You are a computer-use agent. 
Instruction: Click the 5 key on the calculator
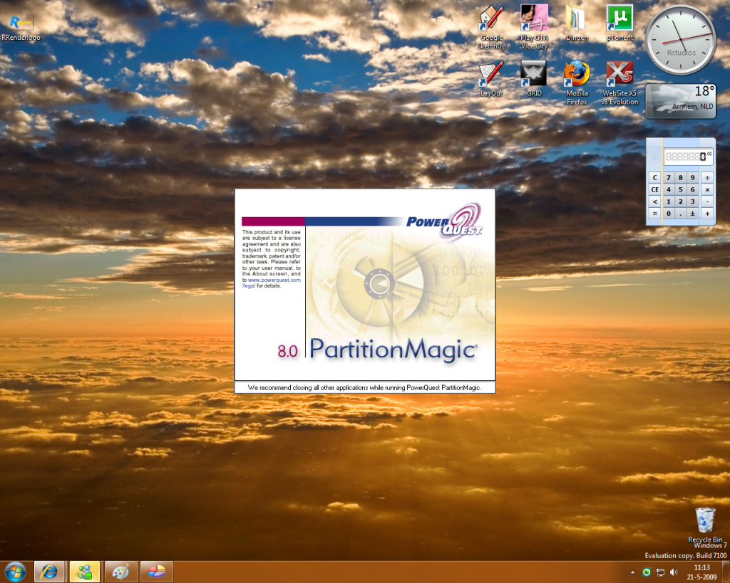(681, 189)
